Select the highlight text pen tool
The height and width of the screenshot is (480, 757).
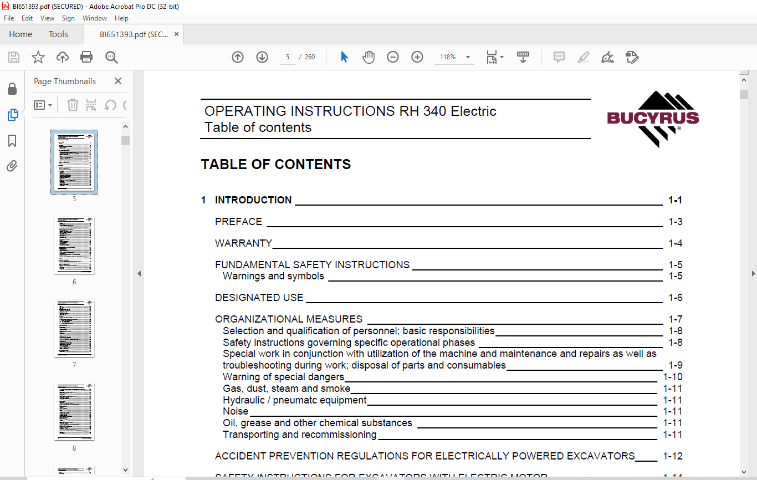pos(584,57)
